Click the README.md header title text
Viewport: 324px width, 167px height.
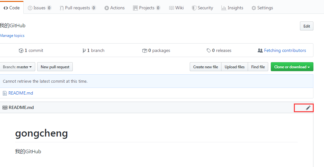pyautogui.click(x=21, y=107)
